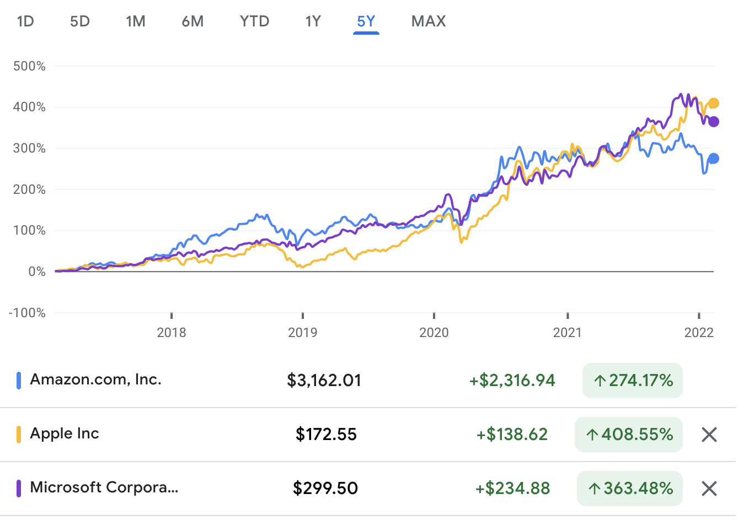Select the YTD tab
Image resolution: width=738 pixels, height=521 pixels.
pos(254,21)
